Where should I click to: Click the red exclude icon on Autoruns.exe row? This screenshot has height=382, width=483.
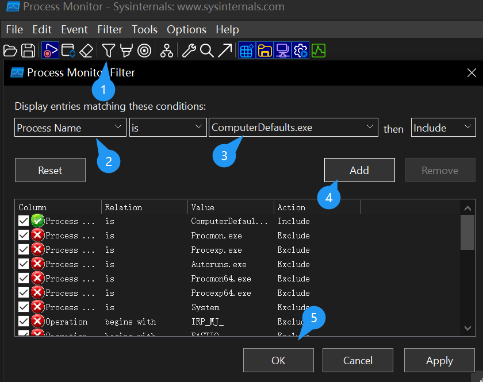[37, 264]
